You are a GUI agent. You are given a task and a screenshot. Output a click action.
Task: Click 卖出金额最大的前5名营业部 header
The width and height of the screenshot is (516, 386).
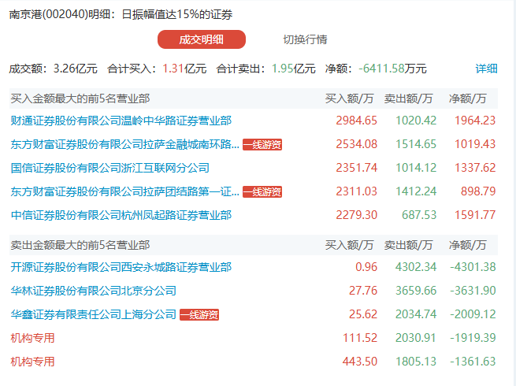pyautogui.click(x=80, y=245)
